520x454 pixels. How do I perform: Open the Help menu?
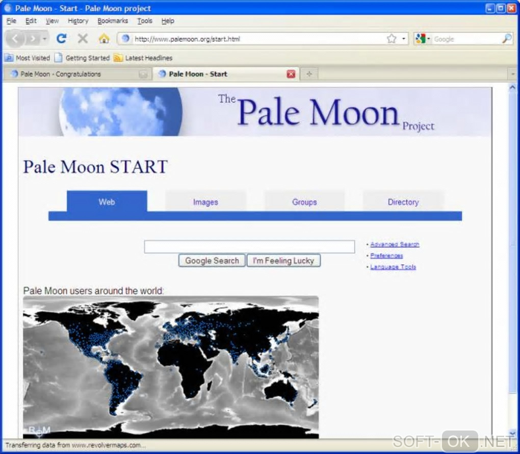pos(168,21)
